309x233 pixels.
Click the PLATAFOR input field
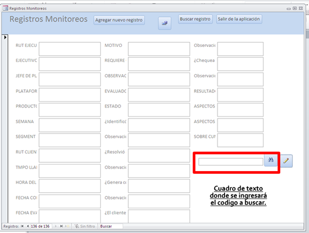[x=70, y=94]
